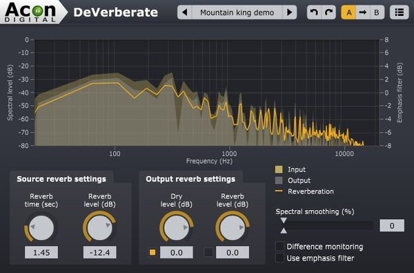Enable Use emphasis filter checkbox
The height and width of the screenshot is (273, 414).
279,258
